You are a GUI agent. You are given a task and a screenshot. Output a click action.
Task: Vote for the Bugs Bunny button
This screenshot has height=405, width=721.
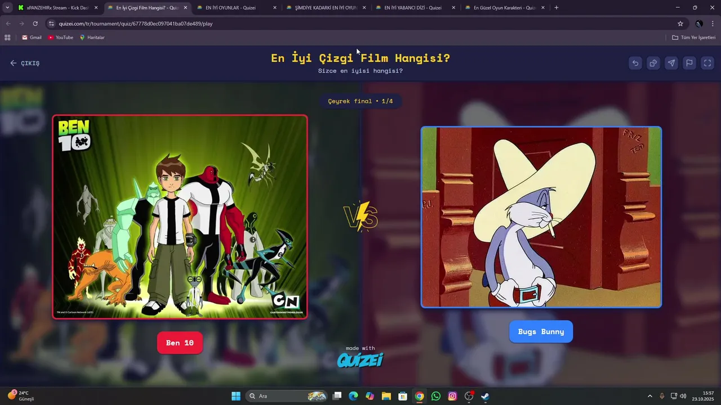click(541, 331)
